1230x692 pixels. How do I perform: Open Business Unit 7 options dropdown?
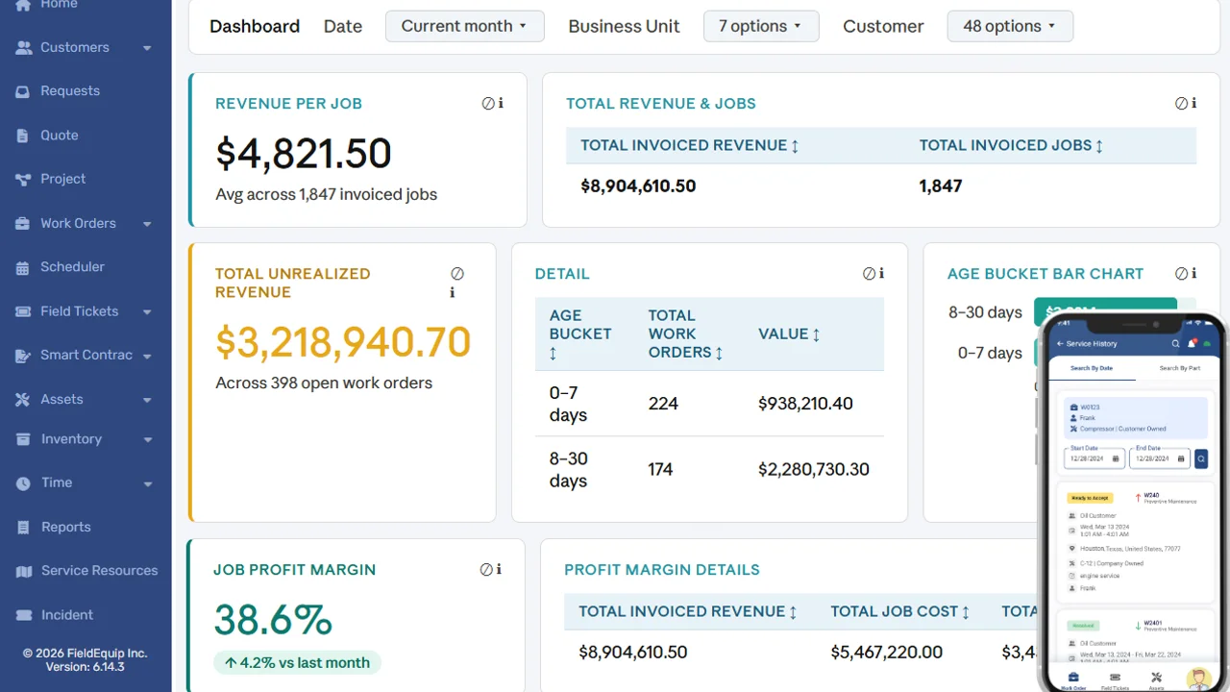[x=761, y=26]
